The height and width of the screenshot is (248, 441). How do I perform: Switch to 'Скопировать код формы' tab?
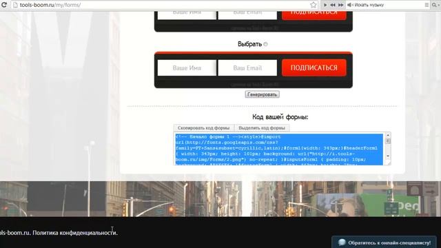[204, 128]
